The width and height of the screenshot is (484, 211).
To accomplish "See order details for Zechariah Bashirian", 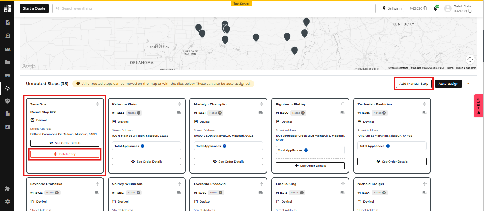I will [392, 162].
